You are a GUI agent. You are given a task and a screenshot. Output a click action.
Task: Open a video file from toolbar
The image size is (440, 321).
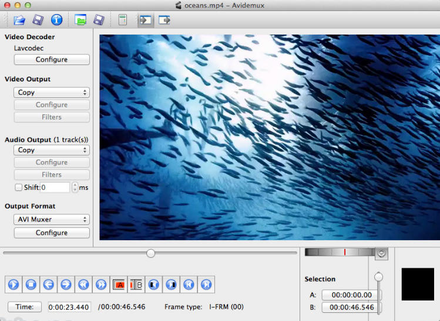[x=19, y=20]
